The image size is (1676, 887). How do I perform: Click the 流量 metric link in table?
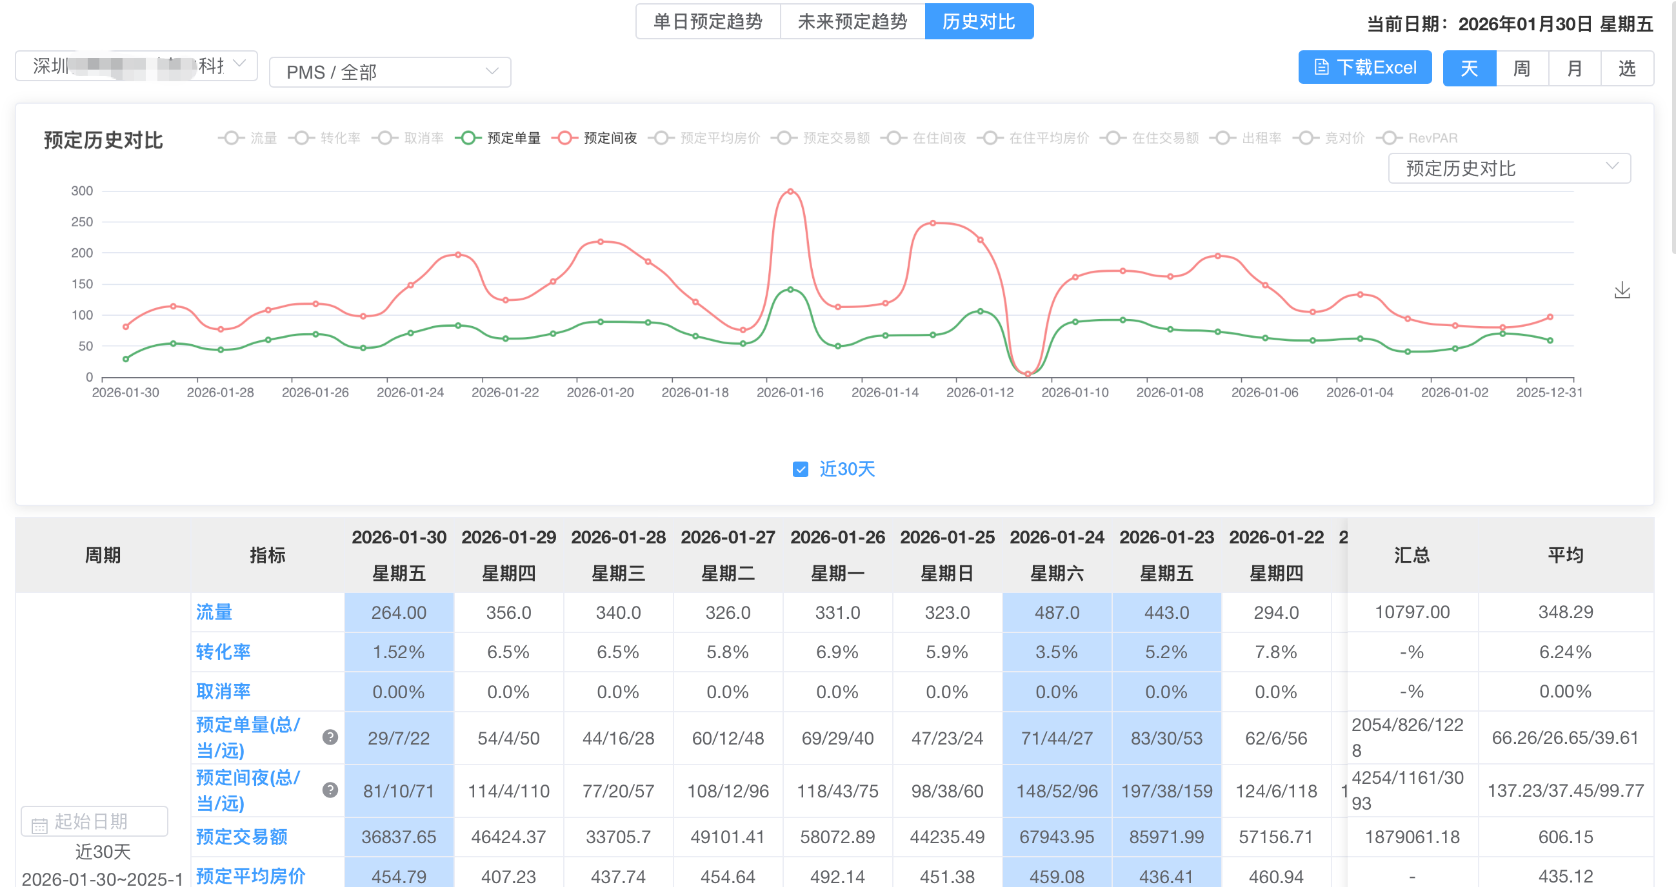point(214,611)
